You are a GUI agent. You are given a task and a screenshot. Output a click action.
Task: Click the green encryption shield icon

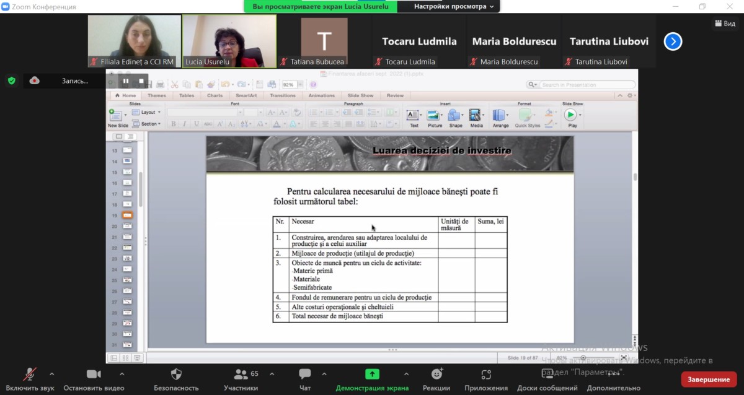(11, 80)
